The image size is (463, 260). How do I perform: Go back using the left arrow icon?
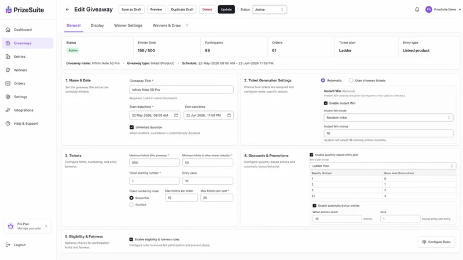click(67, 9)
